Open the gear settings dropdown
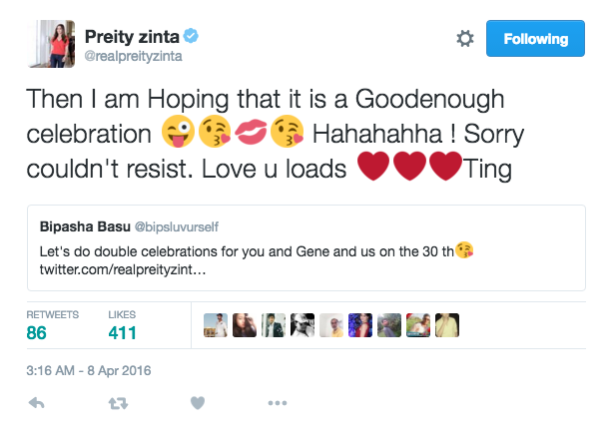Viewport: 612px width, 434px height. (x=464, y=39)
